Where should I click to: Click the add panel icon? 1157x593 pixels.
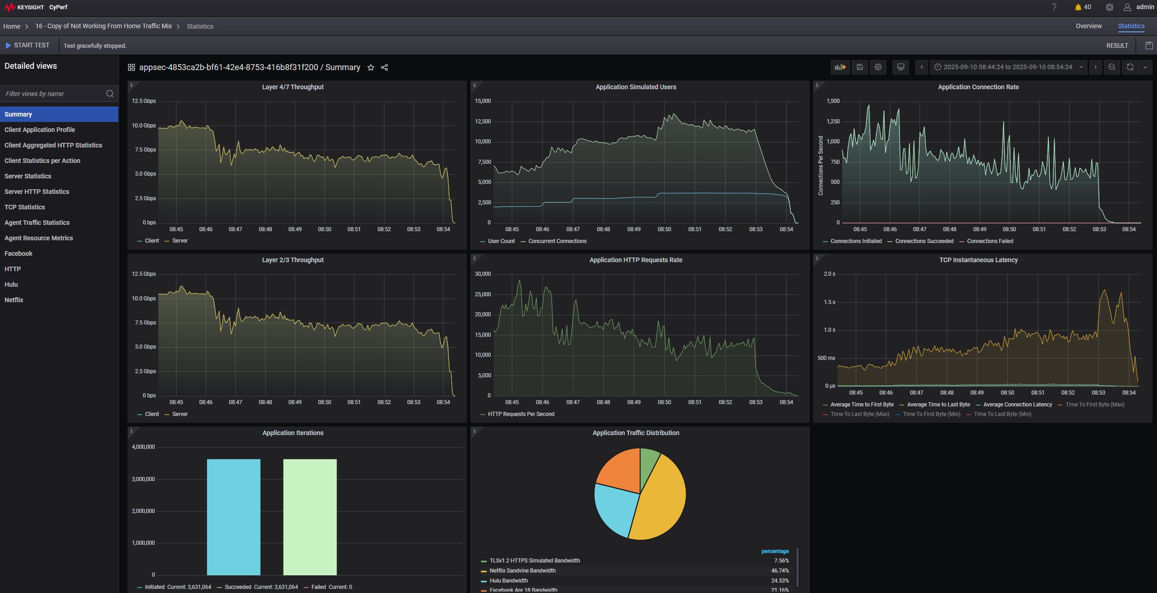[840, 67]
